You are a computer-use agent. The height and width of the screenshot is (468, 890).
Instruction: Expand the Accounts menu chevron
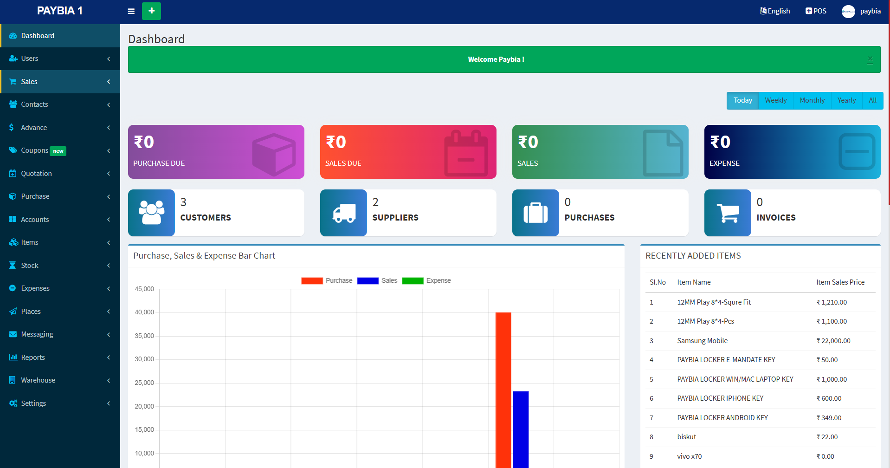[109, 220]
